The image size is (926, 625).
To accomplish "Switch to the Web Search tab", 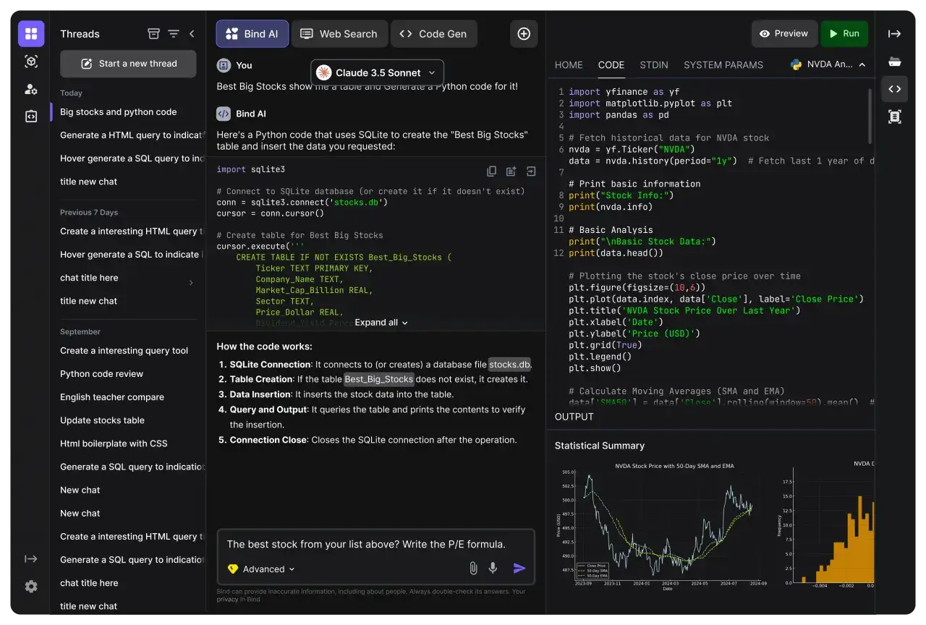I will [x=339, y=34].
